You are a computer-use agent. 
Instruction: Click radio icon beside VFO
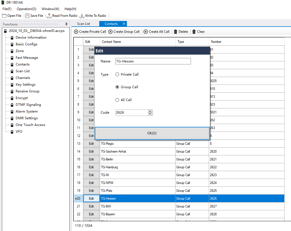click(x=12, y=132)
